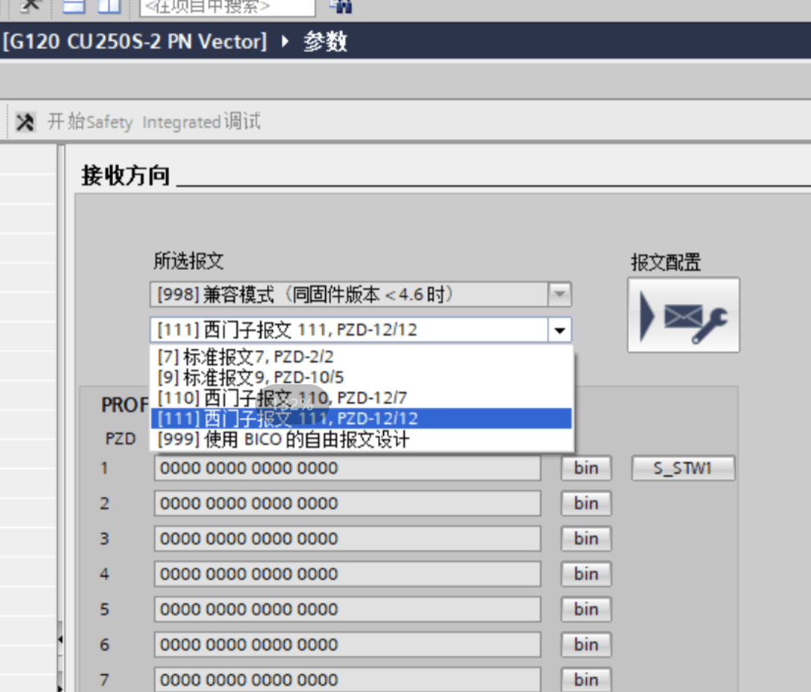Collapse the [111] telegram dropdown arrow
The width and height of the screenshot is (811, 692).
pos(560,330)
